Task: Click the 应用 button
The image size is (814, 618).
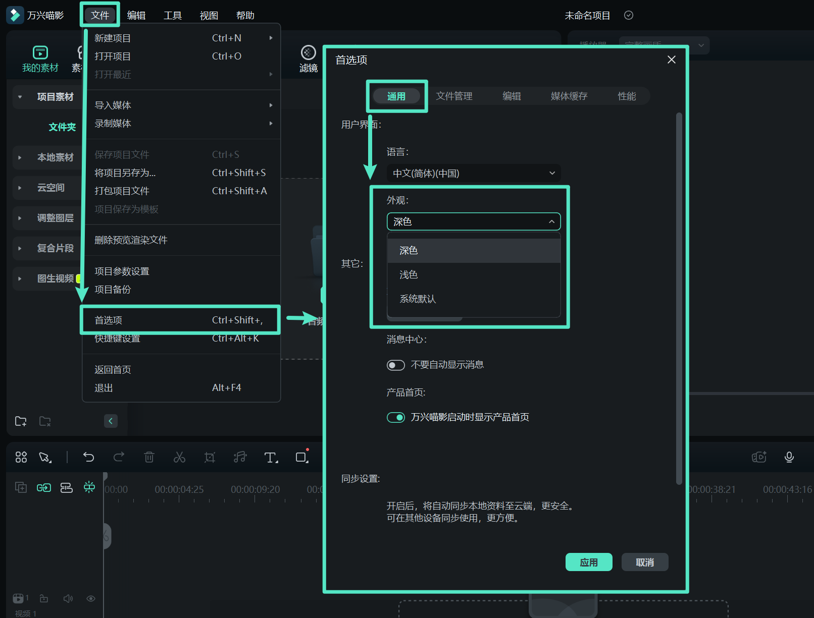Action: click(589, 561)
